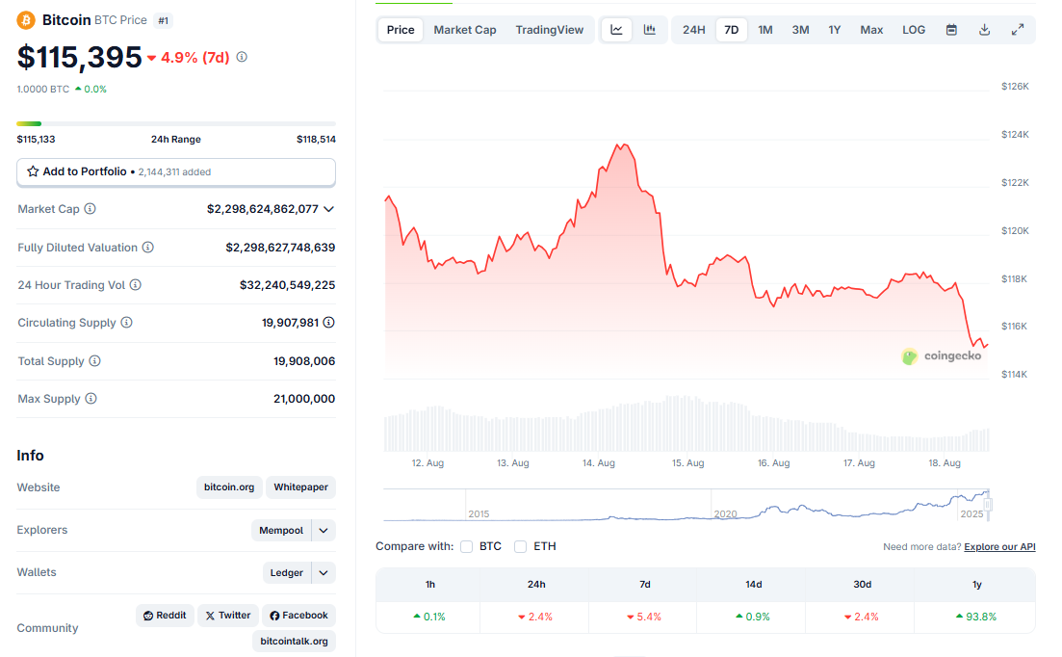This screenshot has height=657, width=1062.
Task: Switch to candlestick chart icon
Action: [x=650, y=30]
